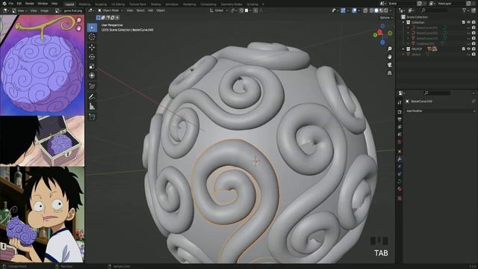This screenshot has width=478, height=269.
Task: Open the image editor Image menu
Action: pyautogui.click(x=45, y=10)
